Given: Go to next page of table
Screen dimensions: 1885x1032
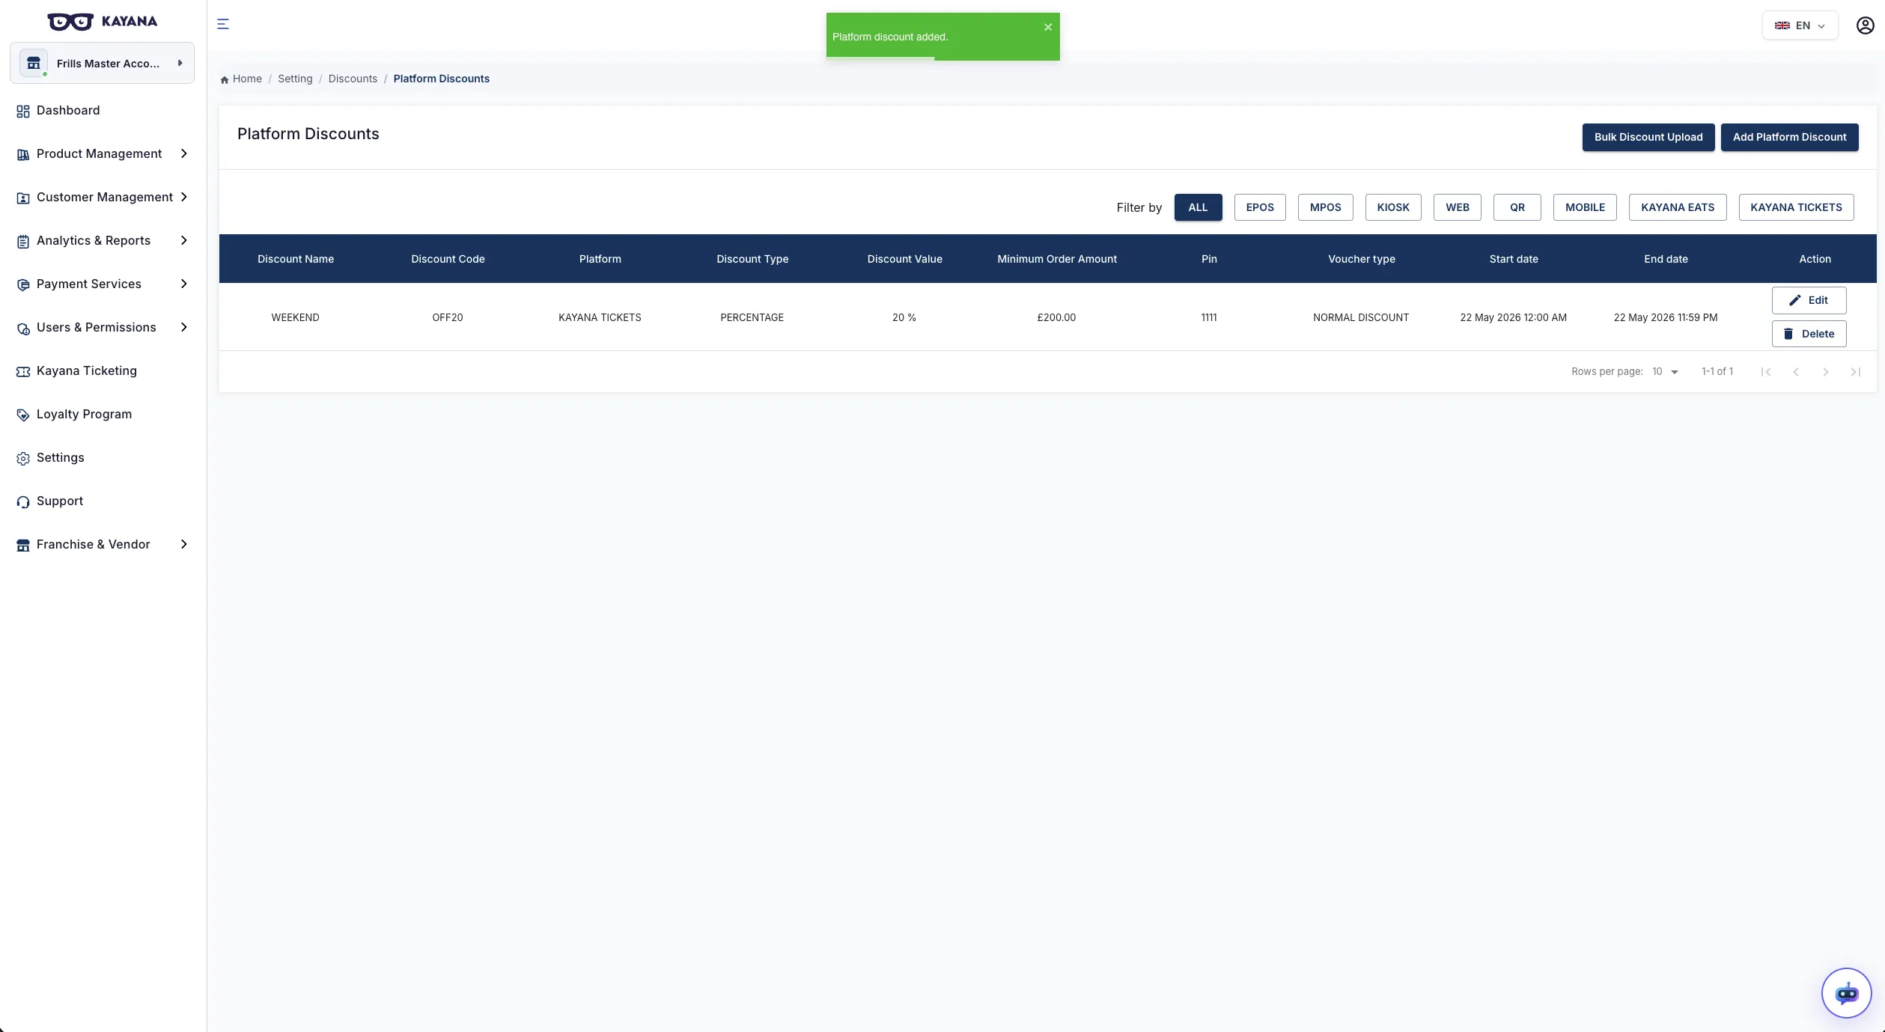Looking at the screenshot, I should point(1826,372).
